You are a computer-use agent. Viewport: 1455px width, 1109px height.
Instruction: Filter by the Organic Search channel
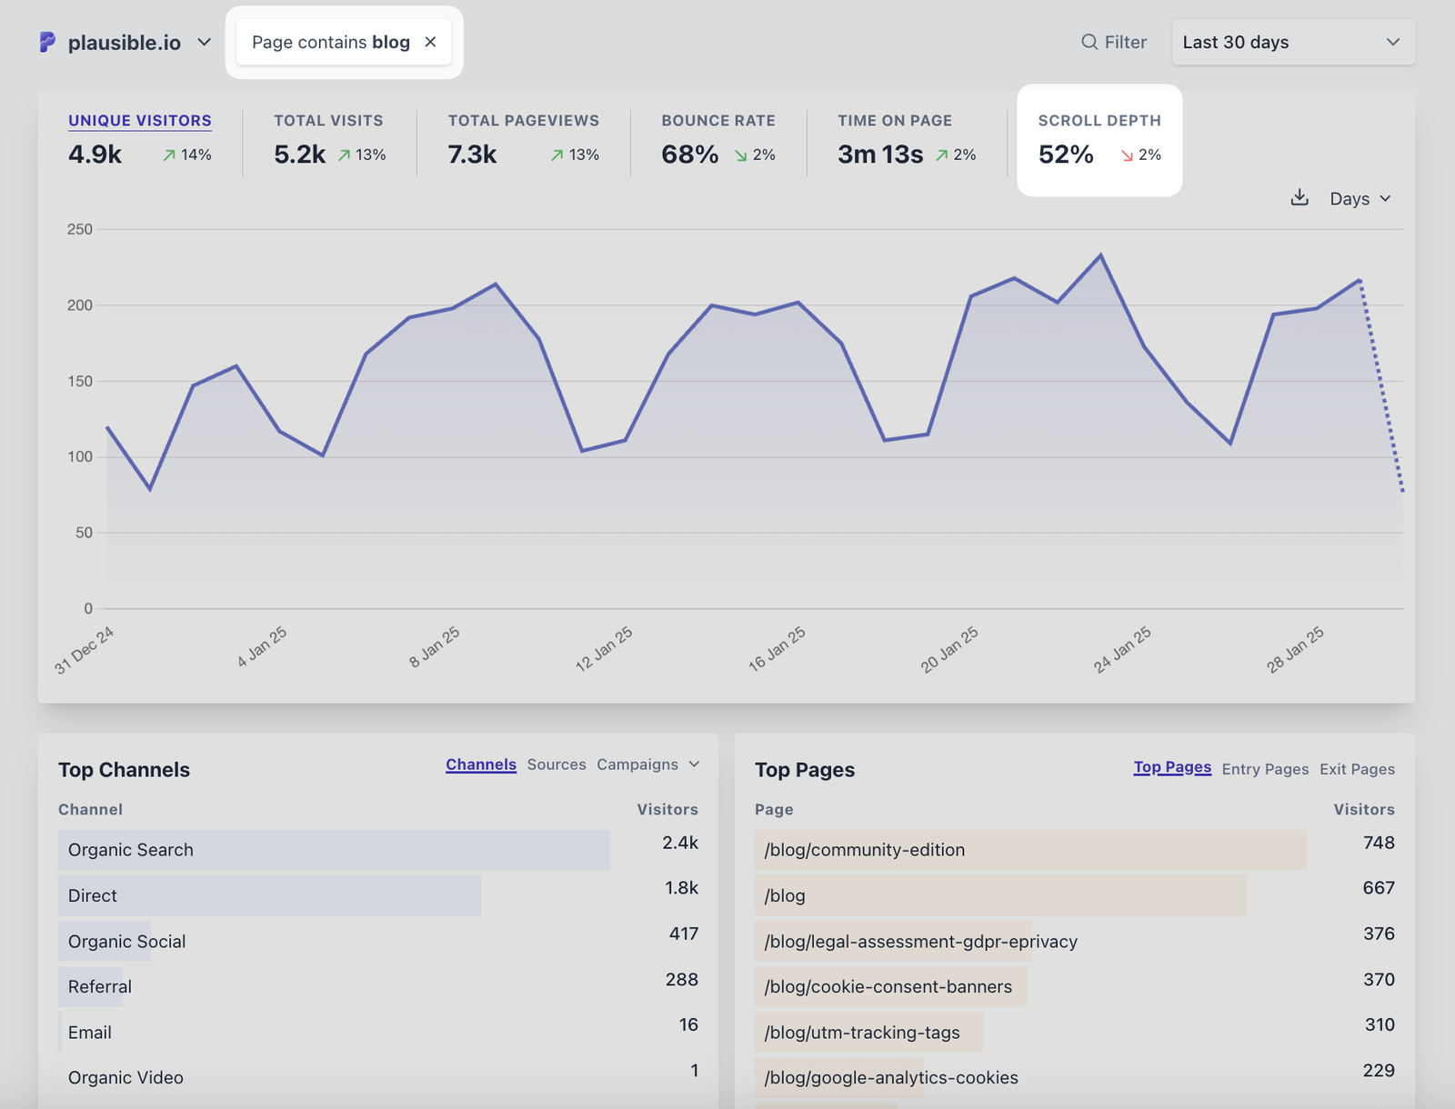[x=130, y=850]
